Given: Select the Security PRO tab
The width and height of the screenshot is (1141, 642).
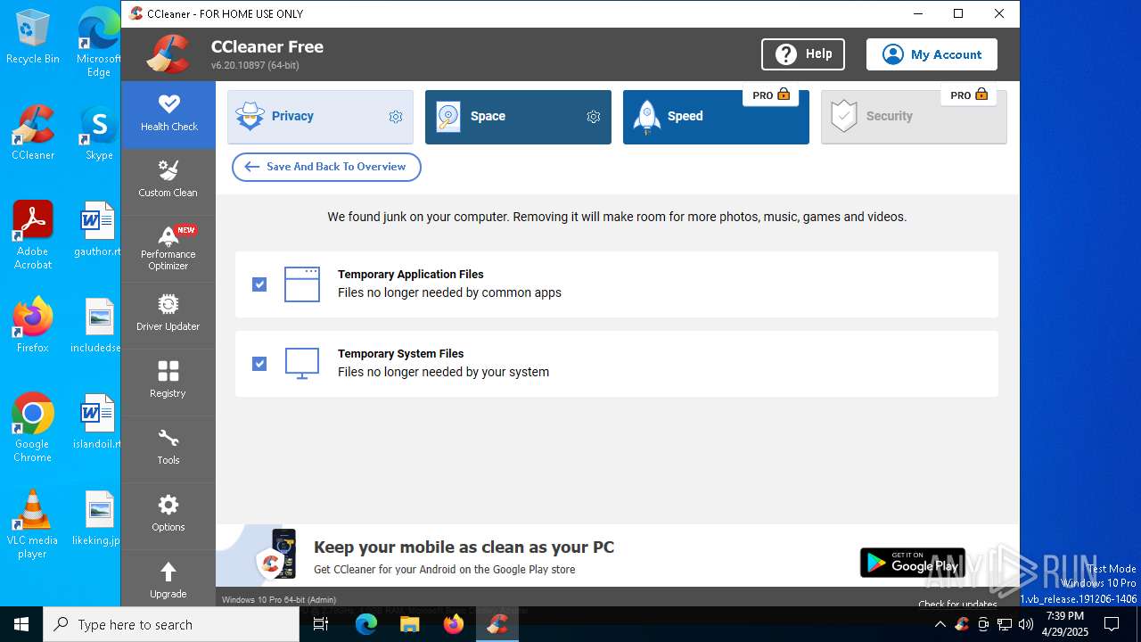Looking at the screenshot, I should click(914, 117).
